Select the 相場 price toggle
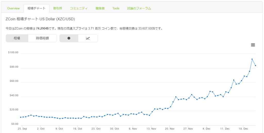 tap(17, 38)
